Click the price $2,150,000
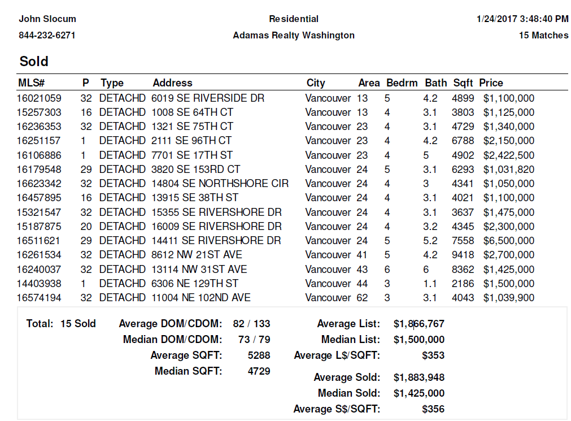The height and width of the screenshot is (421, 571). click(x=509, y=141)
